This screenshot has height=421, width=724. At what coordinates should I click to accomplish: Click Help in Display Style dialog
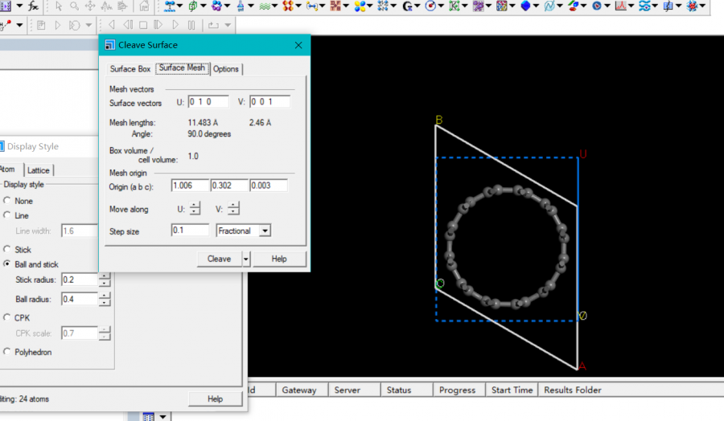click(215, 399)
